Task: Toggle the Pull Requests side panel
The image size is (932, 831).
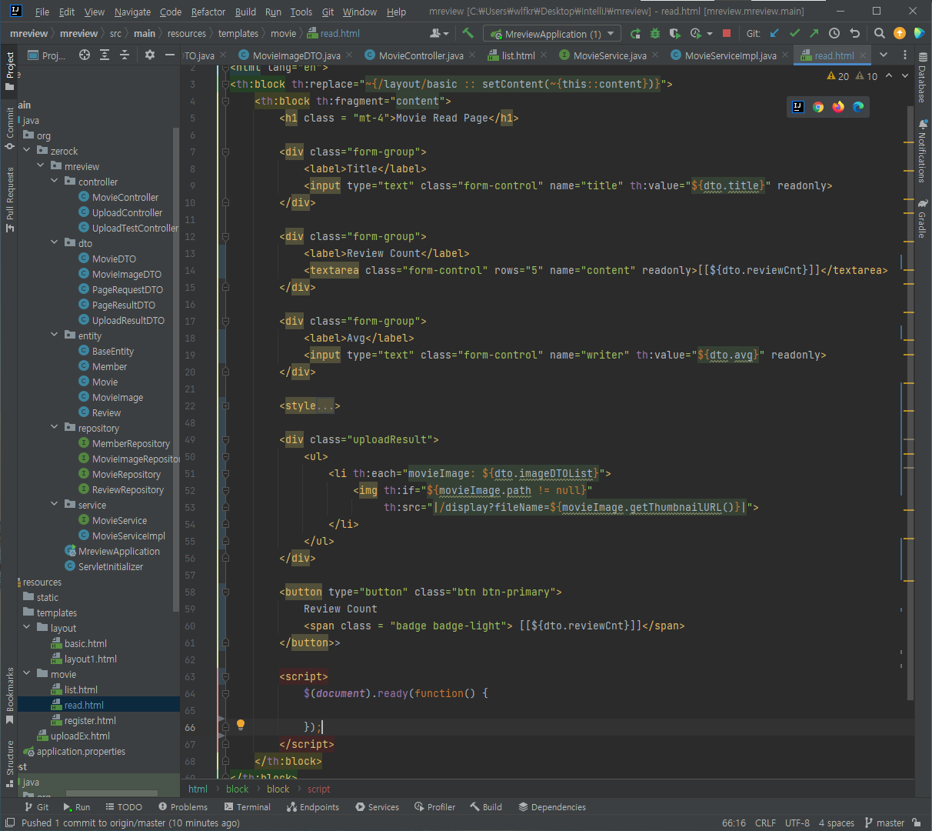Action: coord(10,199)
